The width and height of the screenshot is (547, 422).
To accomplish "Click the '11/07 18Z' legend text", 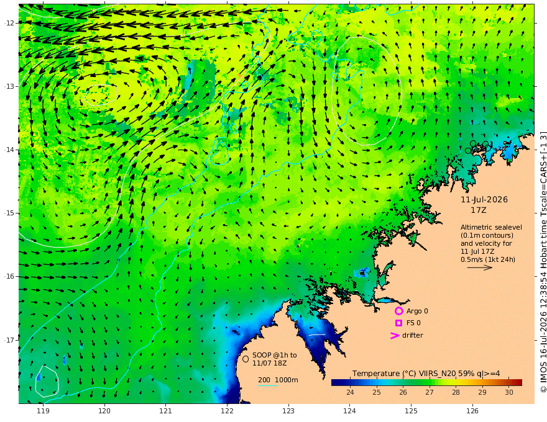I will (270, 363).
